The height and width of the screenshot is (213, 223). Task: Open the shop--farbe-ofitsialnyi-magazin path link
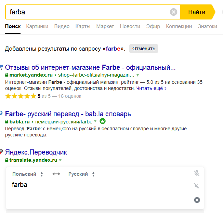coord(96,75)
